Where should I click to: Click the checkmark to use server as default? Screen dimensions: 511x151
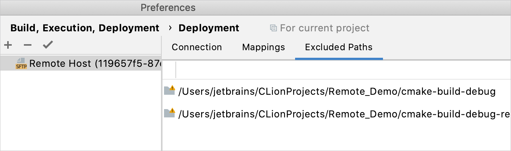48,45
